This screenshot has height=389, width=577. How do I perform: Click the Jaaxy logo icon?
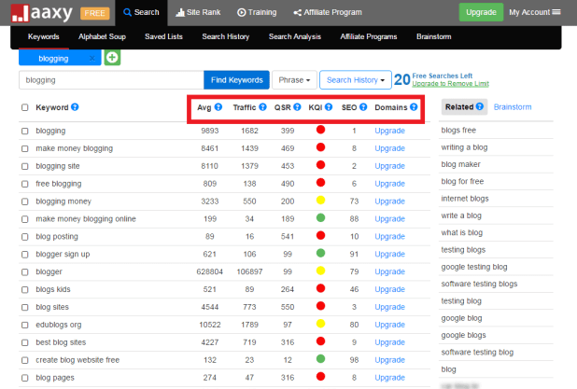point(20,13)
